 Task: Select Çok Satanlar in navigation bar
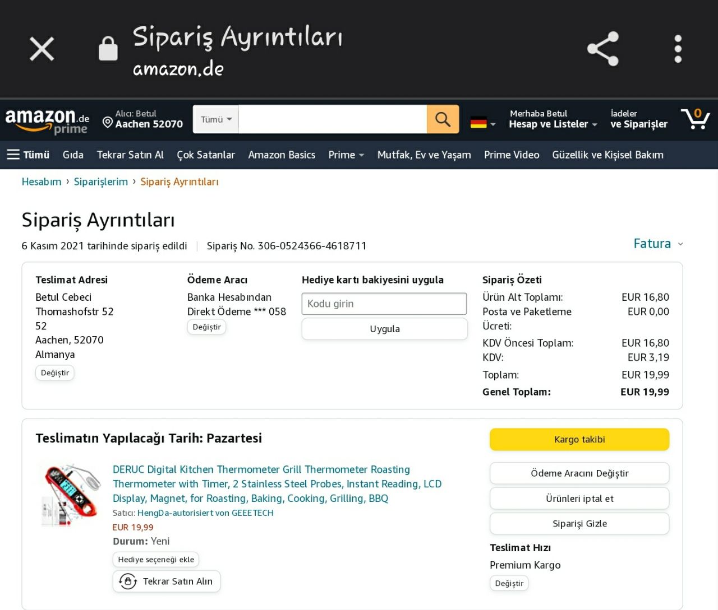click(x=205, y=155)
